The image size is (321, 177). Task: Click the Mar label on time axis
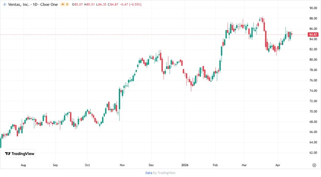[x=244, y=165]
